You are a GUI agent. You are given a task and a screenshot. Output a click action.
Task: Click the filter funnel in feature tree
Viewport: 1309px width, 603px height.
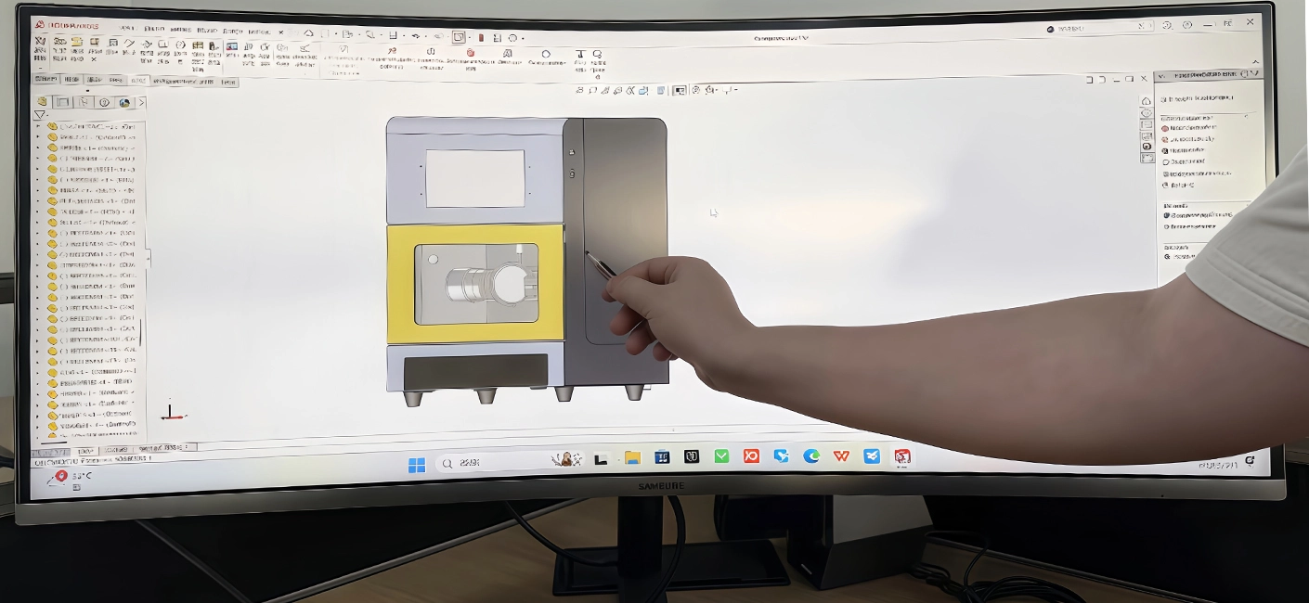[x=40, y=115]
